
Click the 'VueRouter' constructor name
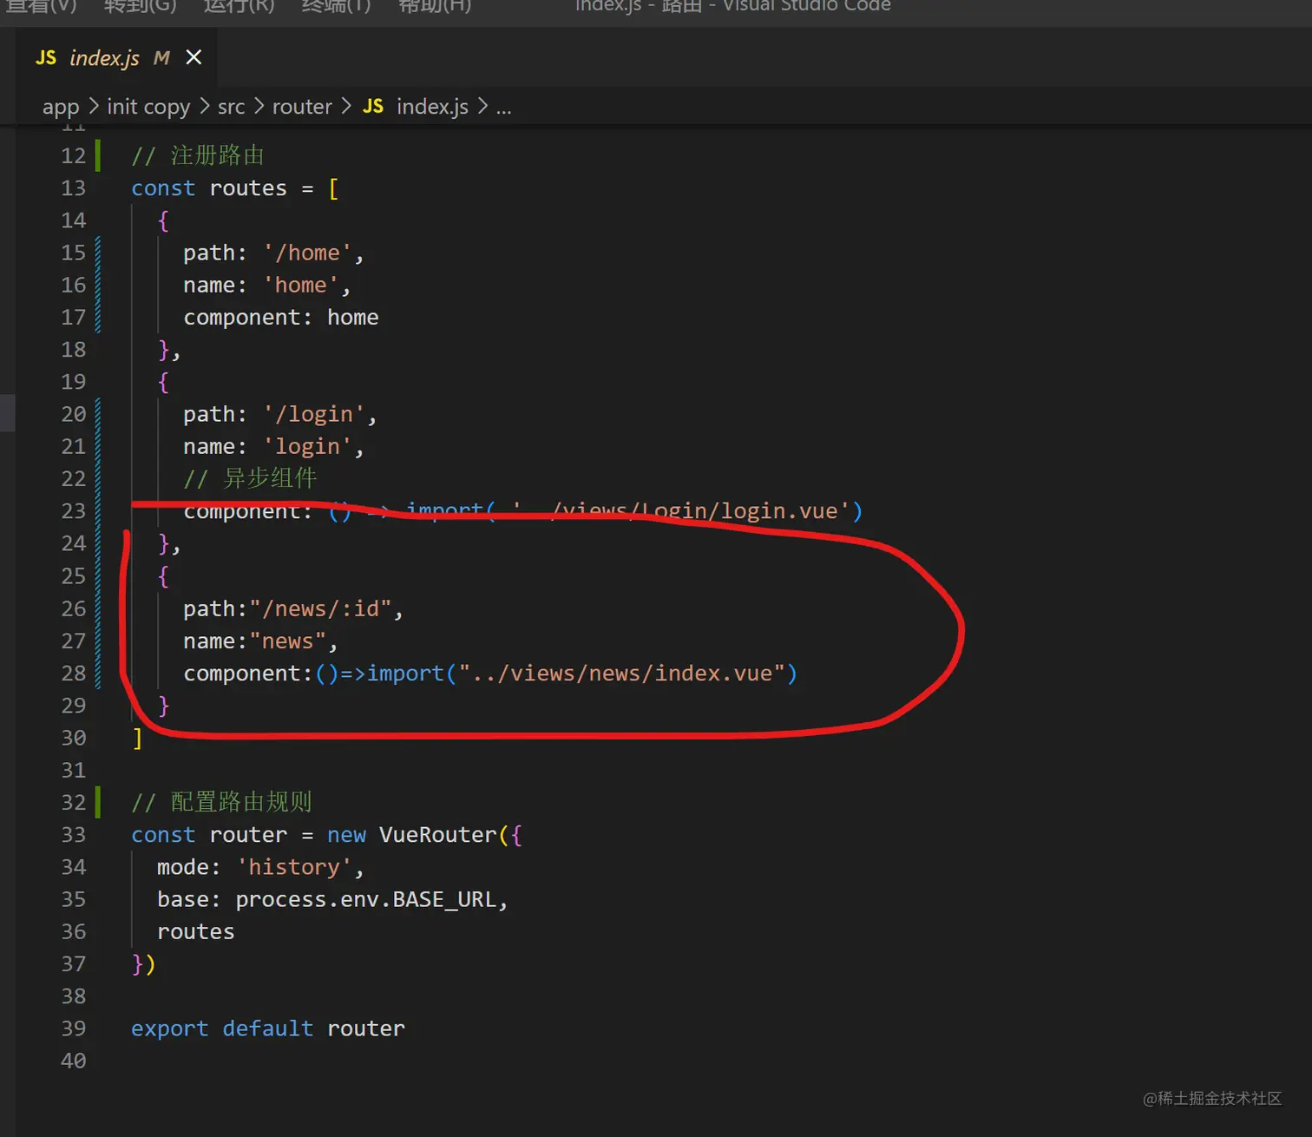438,835
